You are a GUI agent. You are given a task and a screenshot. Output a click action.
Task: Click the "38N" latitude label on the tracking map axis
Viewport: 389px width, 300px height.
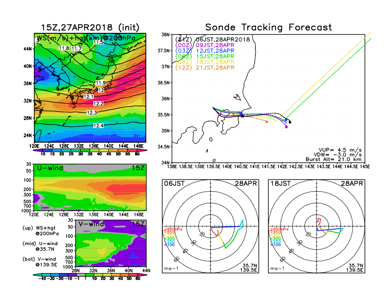point(165,35)
